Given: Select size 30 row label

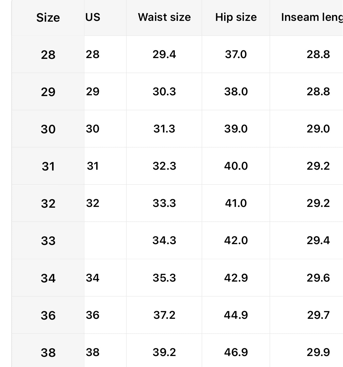Looking at the screenshot, I should pyautogui.click(x=48, y=129).
